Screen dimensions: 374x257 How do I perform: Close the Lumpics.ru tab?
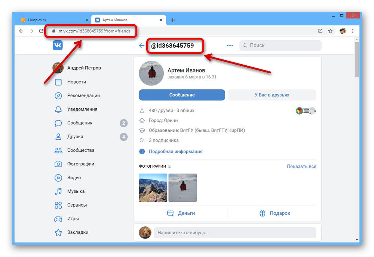(87, 20)
